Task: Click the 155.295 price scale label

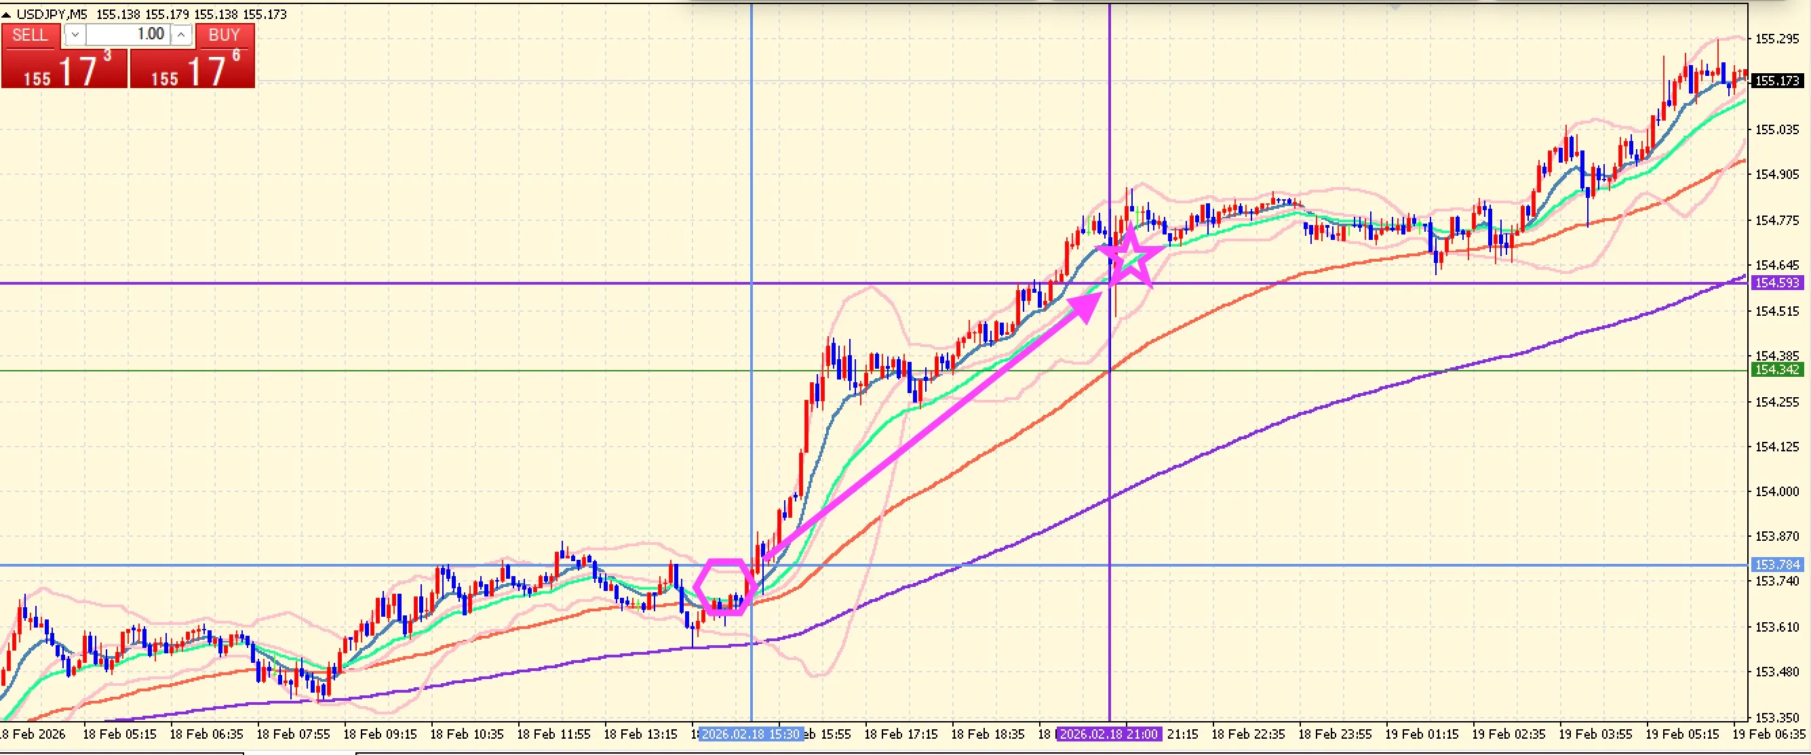Action: pos(1776,39)
